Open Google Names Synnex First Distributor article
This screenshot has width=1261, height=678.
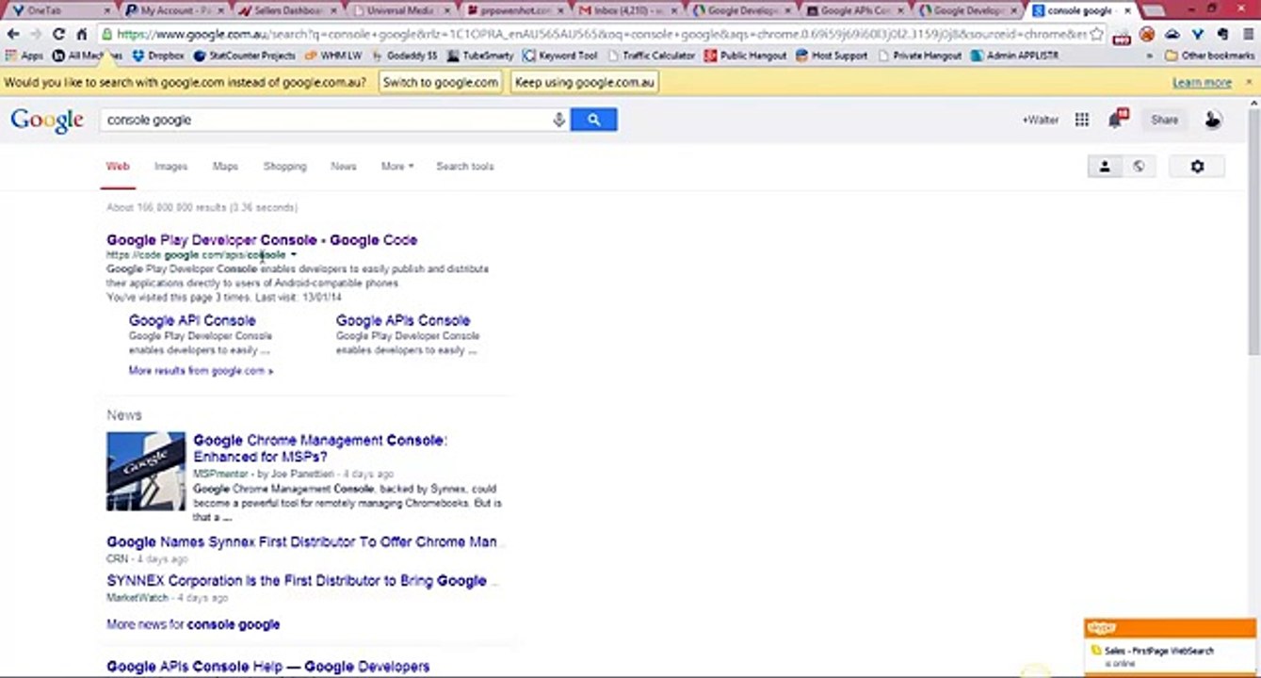301,542
